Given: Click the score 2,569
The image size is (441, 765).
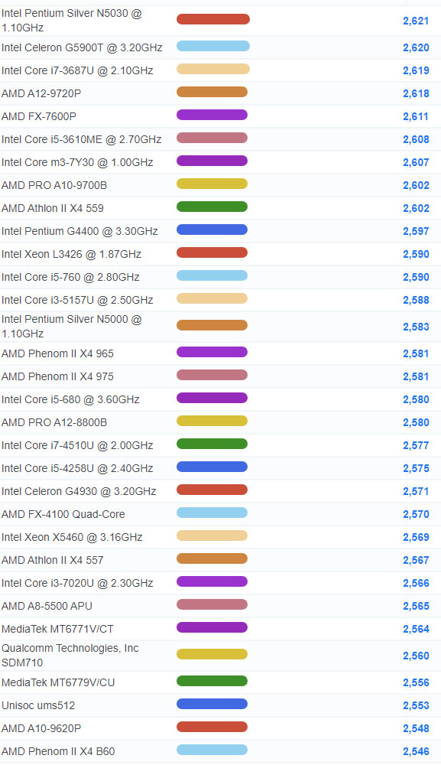Looking at the screenshot, I should coord(416,537).
